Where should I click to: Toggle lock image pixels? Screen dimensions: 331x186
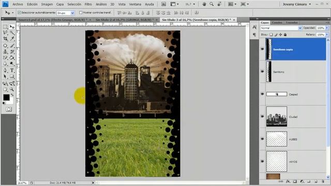coord(276,35)
